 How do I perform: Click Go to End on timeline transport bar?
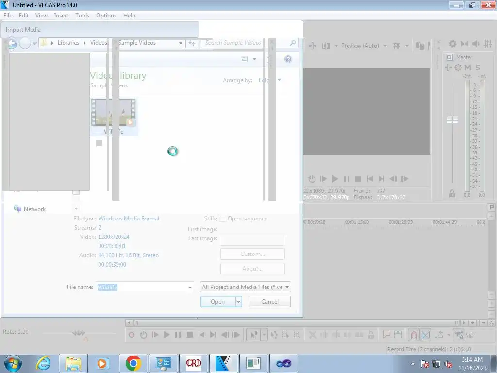coord(214,335)
